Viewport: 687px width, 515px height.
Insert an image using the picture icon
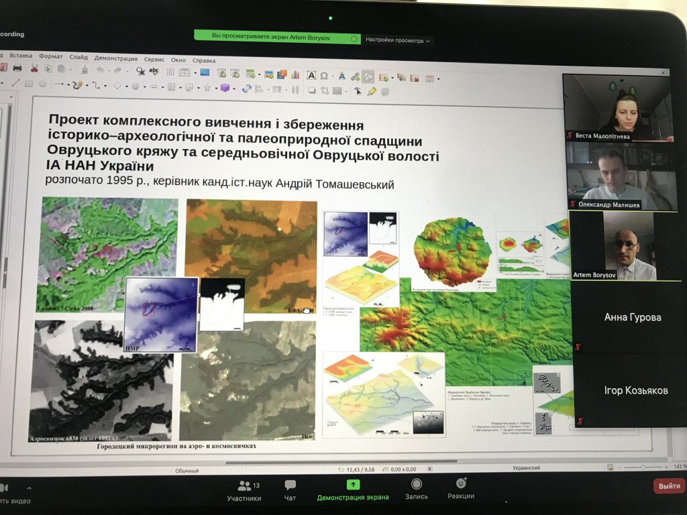point(269,74)
